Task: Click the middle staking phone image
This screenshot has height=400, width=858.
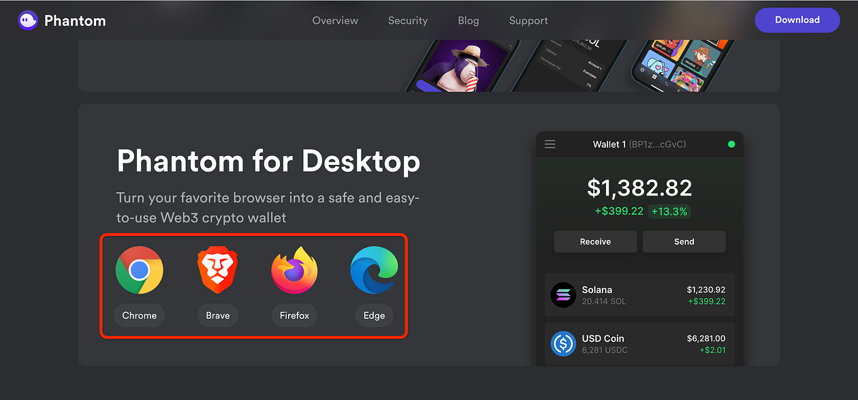Action: [569, 65]
